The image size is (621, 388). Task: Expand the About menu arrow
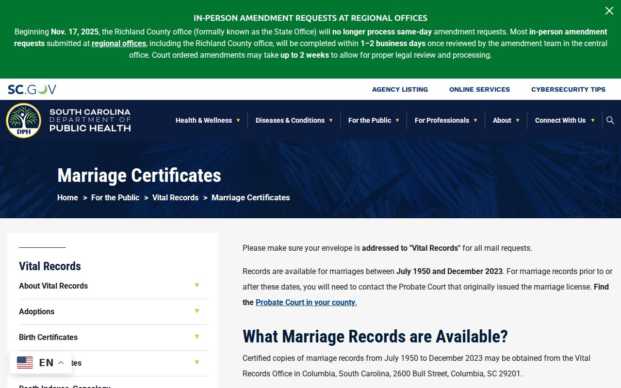click(518, 120)
